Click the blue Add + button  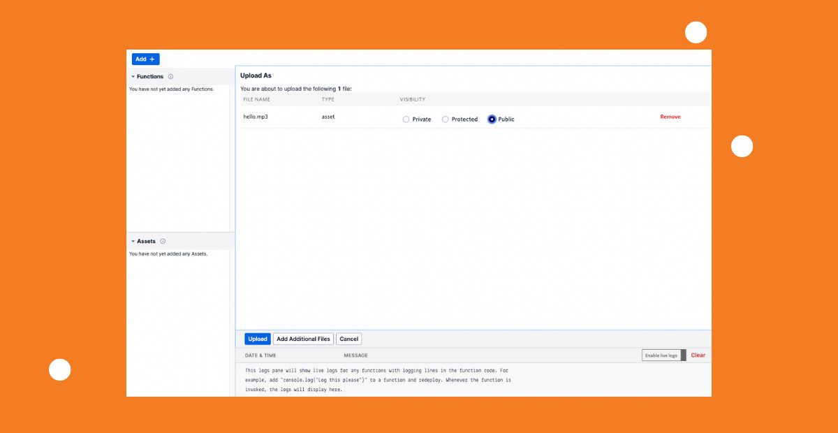(145, 59)
